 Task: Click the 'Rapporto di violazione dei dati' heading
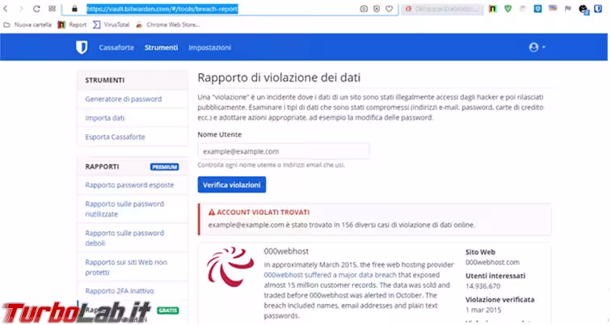tap(279, 78)
